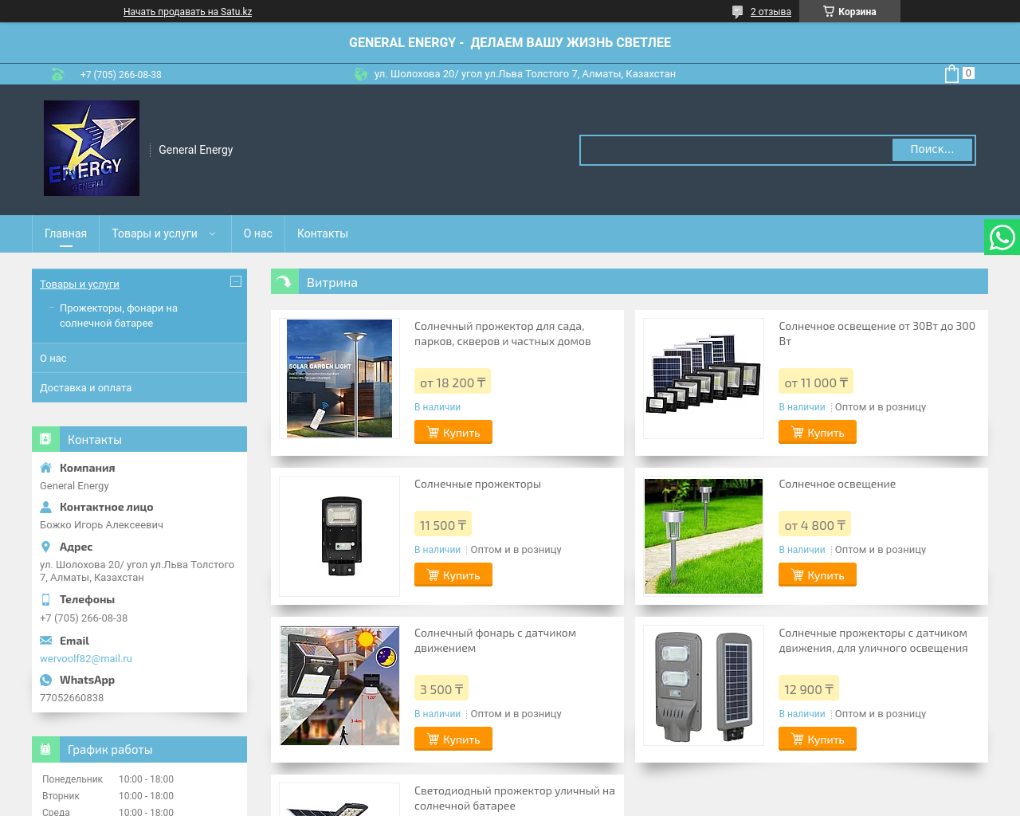This screenshot has height=816, width=1020.
Task: Click the wervoolf82@mail.ru email link
Action: (86, 659)
